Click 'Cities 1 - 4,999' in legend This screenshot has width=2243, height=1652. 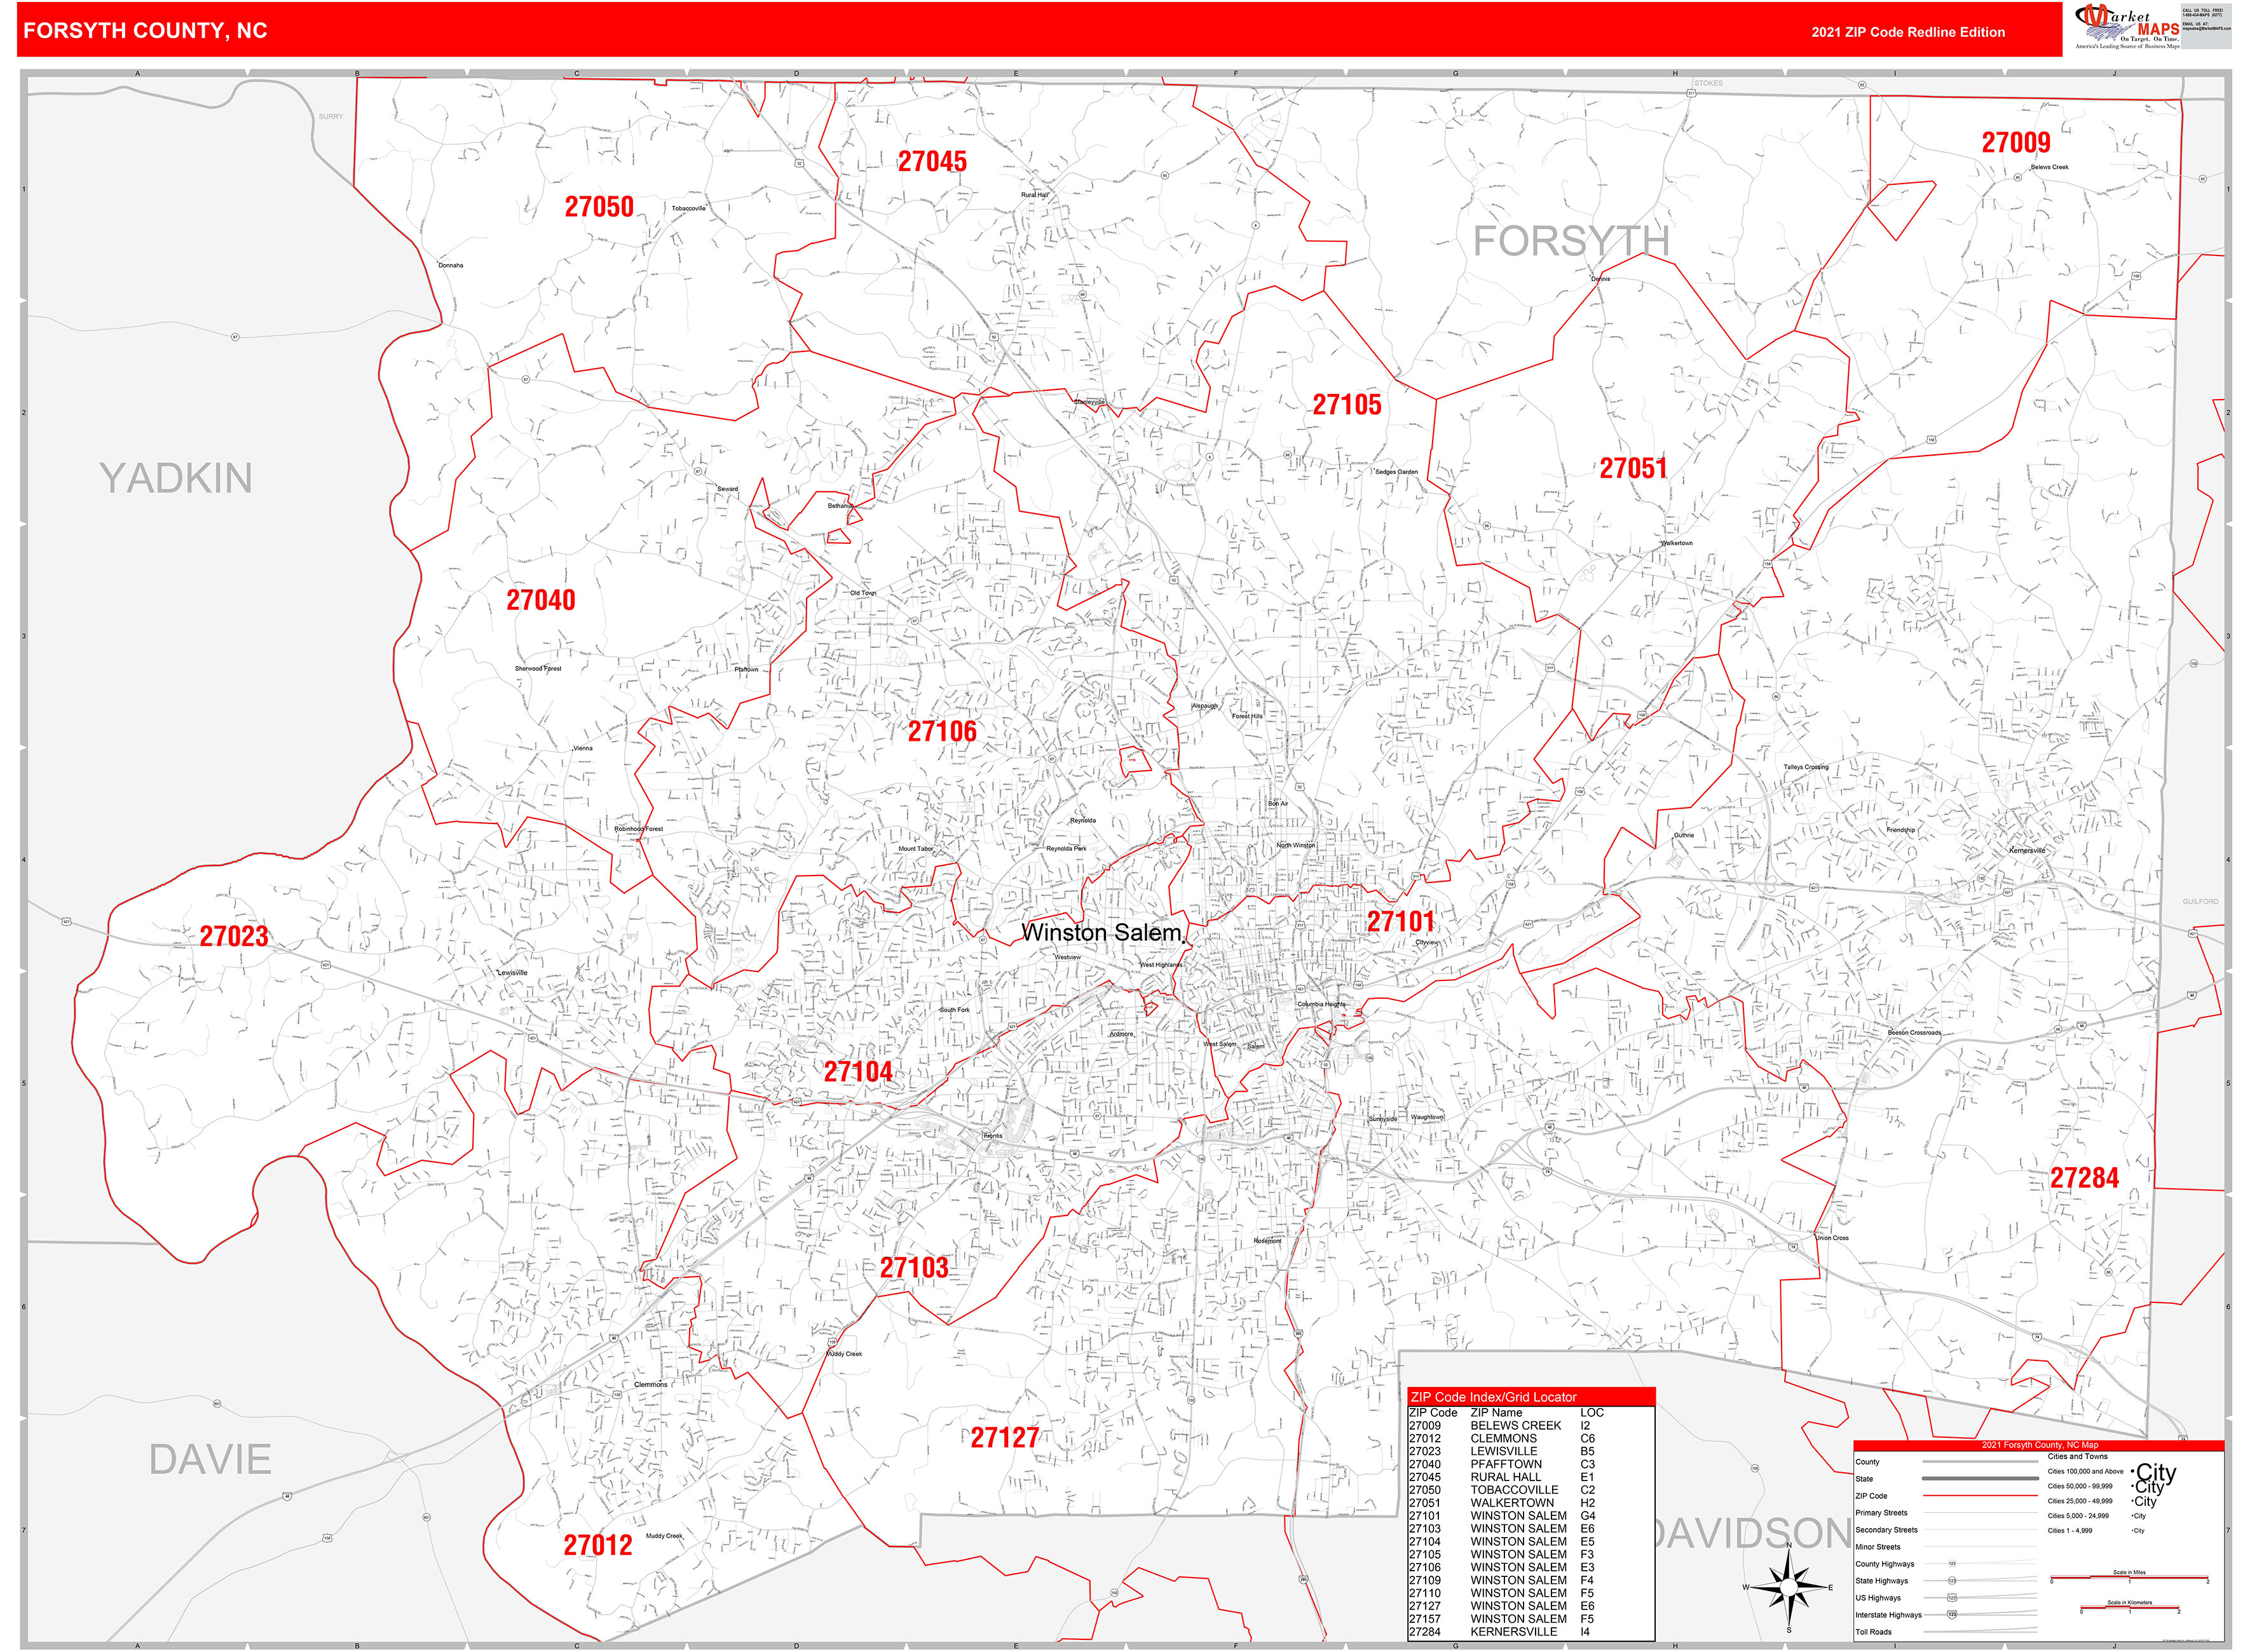click(2069, 1531)
